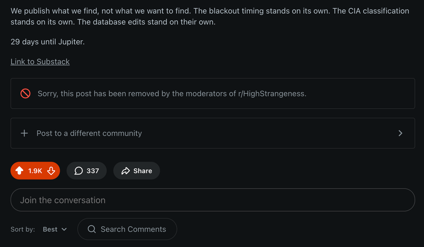This screenshot has height=247, width=424.
Task: Expand the right chevron on the community row
Action: click(x=400, y=133)
